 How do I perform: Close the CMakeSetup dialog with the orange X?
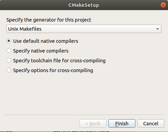[163, 5]
